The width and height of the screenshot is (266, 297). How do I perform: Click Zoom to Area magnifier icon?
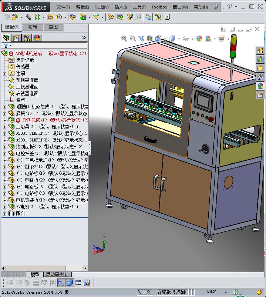coord(132,39)
